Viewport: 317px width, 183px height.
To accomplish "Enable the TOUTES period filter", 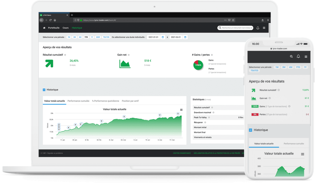I will coord(106,37).
